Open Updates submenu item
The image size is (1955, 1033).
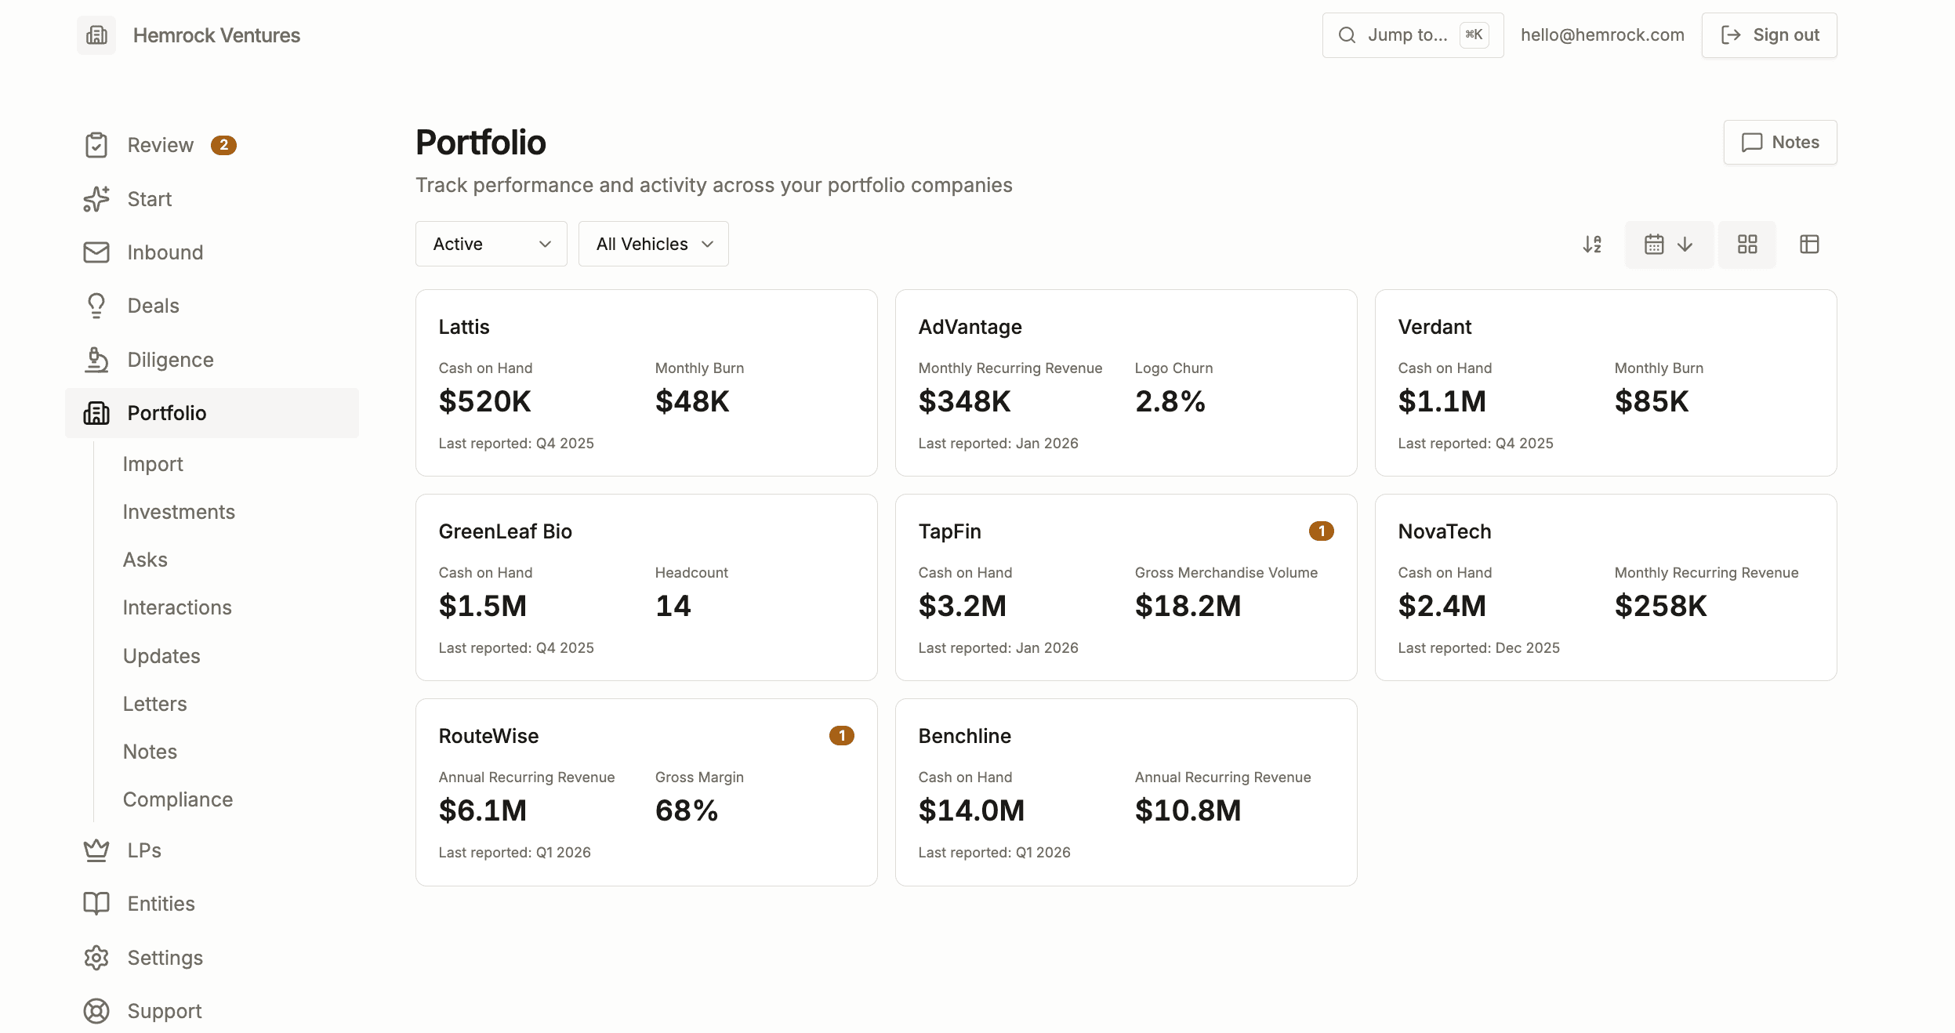pyautogui.click(x=161, y=656)
